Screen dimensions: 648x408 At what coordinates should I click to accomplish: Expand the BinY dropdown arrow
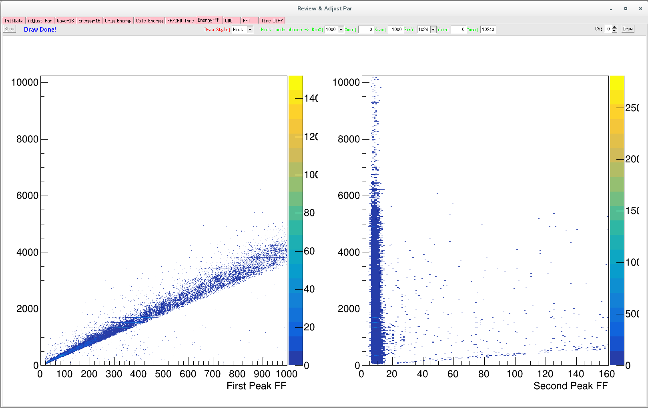(433, 30)
